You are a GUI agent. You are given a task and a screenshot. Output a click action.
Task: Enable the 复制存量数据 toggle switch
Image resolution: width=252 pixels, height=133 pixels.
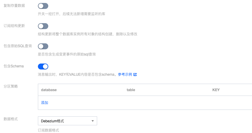click(x=43, y=6)
